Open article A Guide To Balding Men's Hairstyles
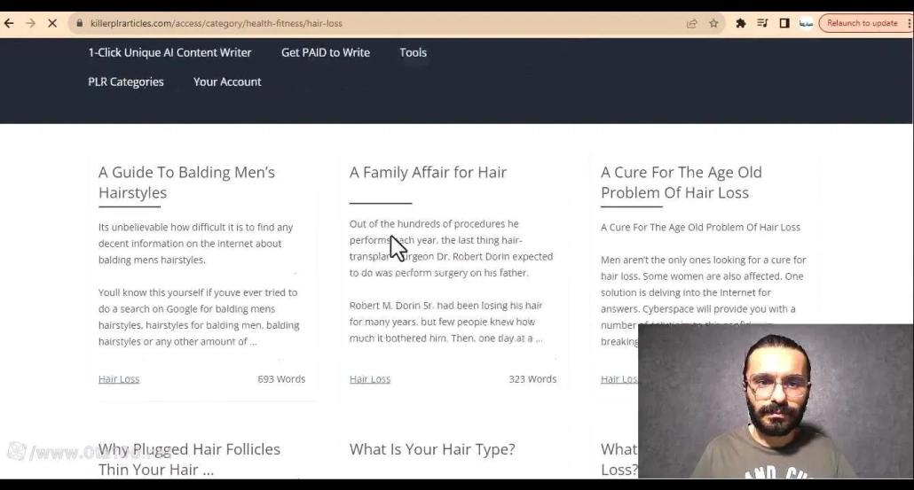 (x=186, y=183)
